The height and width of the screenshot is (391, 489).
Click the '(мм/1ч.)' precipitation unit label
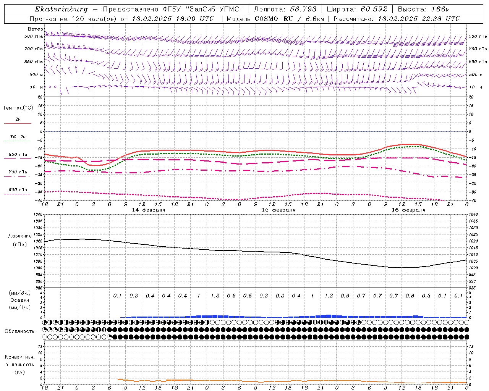pos(20,307)
